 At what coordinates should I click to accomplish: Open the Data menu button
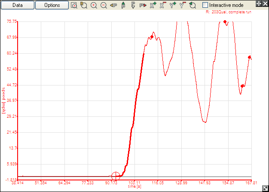[18, 5]
